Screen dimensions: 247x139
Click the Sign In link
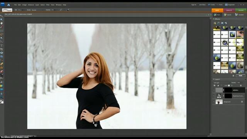click(194, 5)
